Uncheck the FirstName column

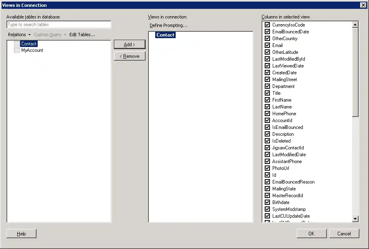(267, 100)
